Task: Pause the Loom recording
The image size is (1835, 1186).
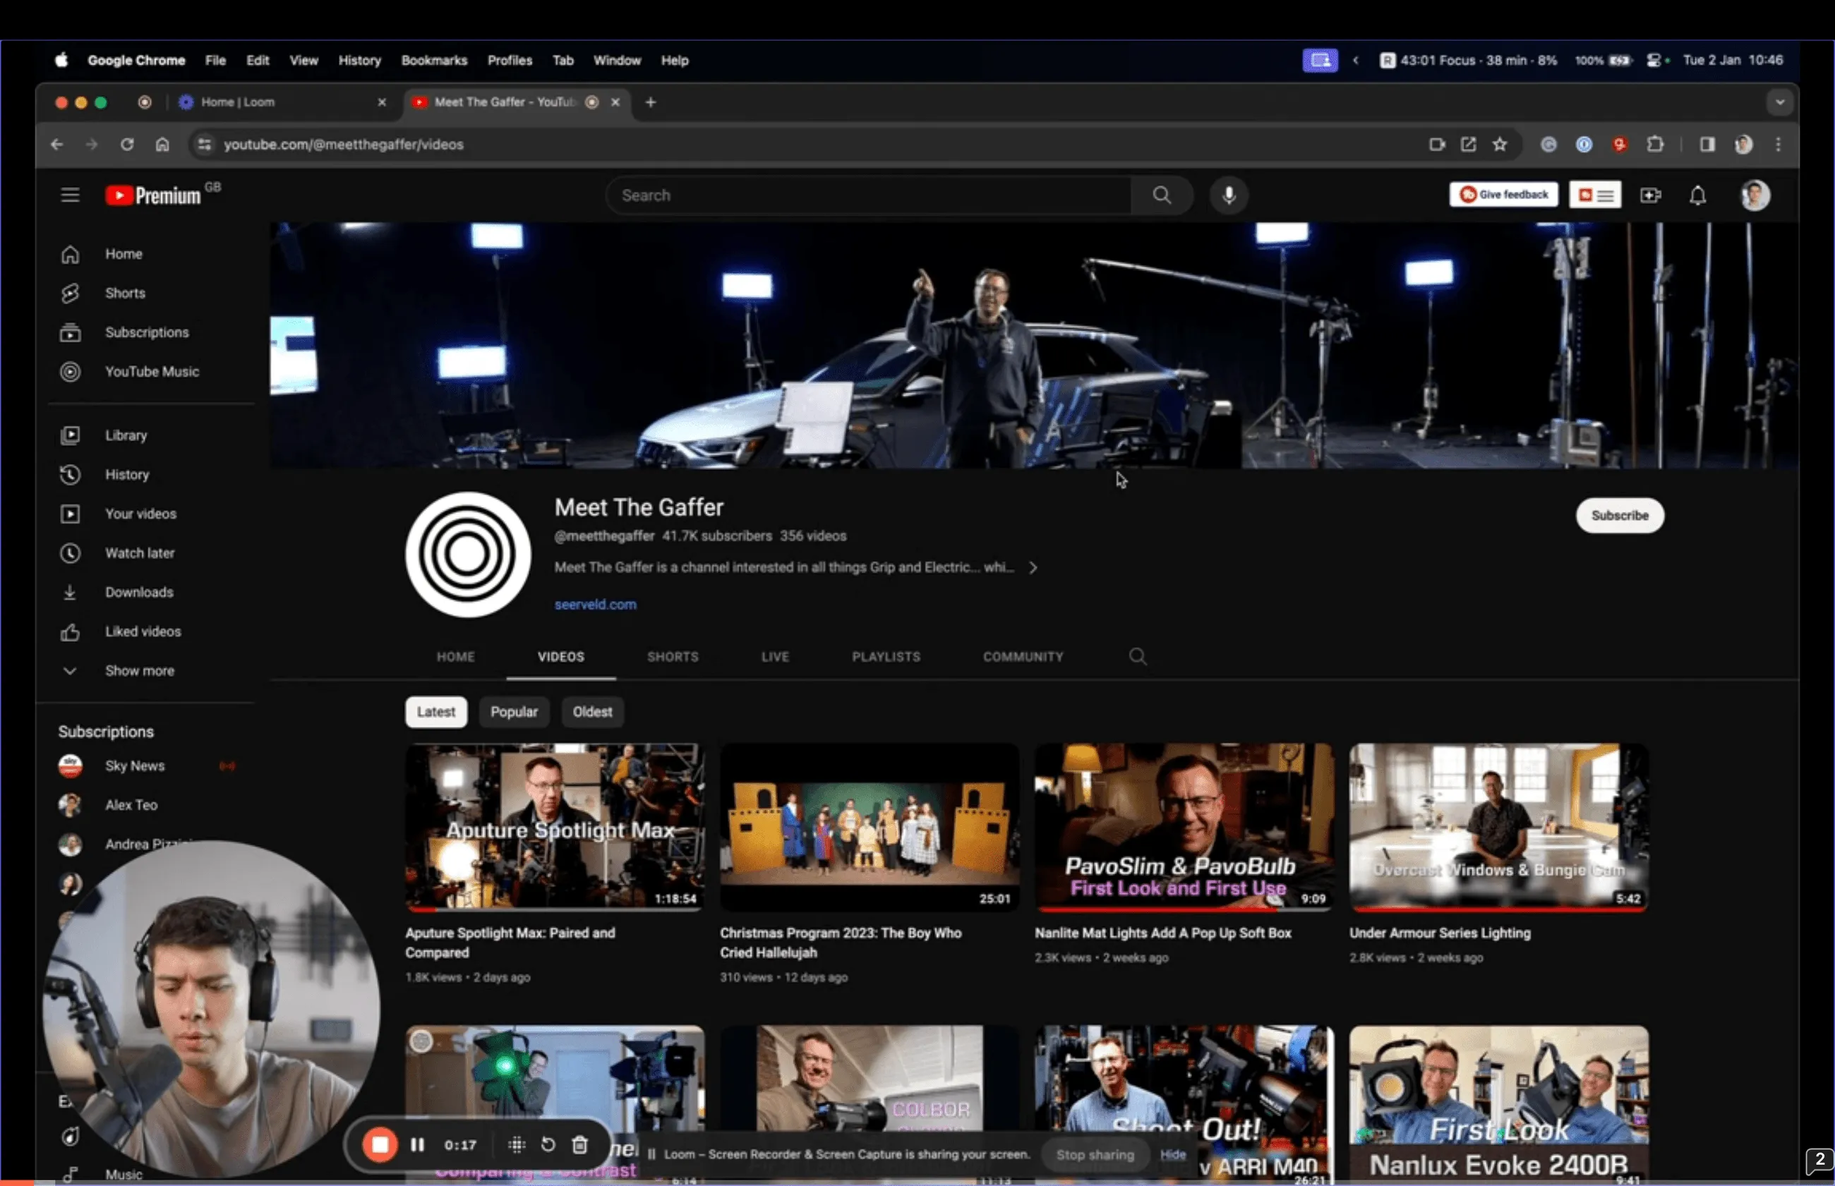Action: pyautogui.click(x=418, y=1145)
